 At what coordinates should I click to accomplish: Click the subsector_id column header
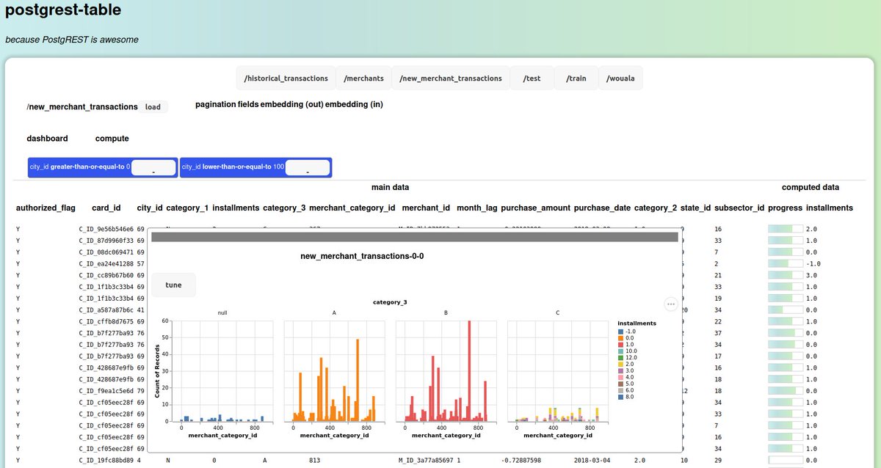tap(739, 208)
